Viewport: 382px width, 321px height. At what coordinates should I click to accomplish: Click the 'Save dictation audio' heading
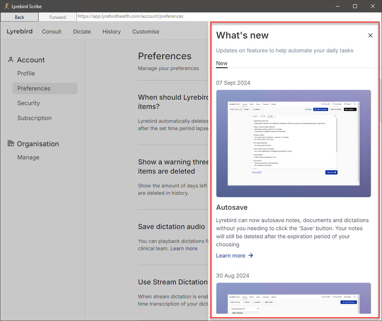[x=171, y=226]
